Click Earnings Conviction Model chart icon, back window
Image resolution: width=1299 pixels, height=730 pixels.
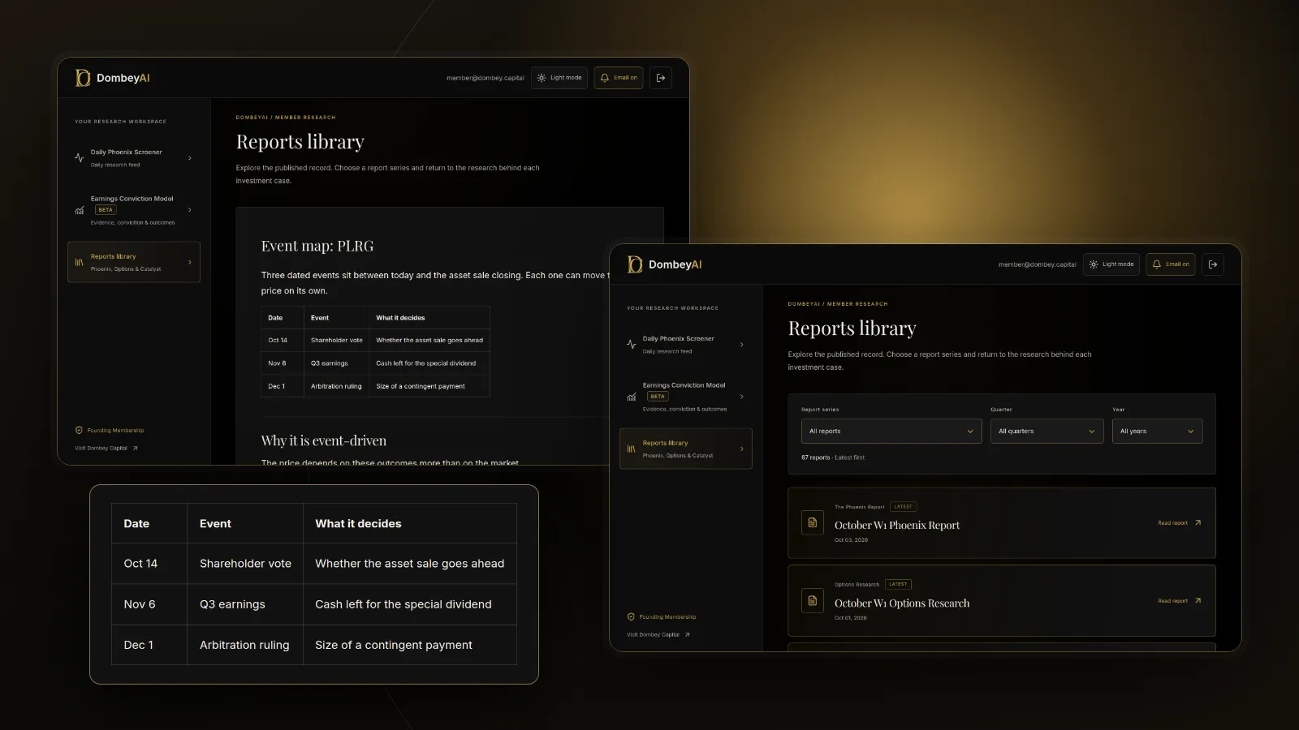coord(79,210)
